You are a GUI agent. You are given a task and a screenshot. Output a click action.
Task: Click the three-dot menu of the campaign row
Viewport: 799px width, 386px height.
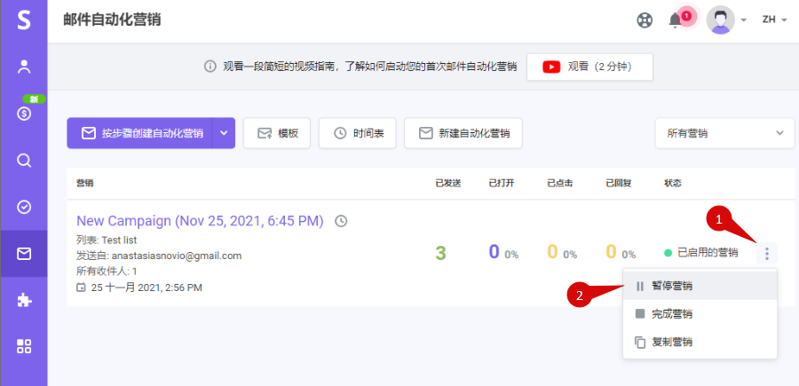coord(767,253)
